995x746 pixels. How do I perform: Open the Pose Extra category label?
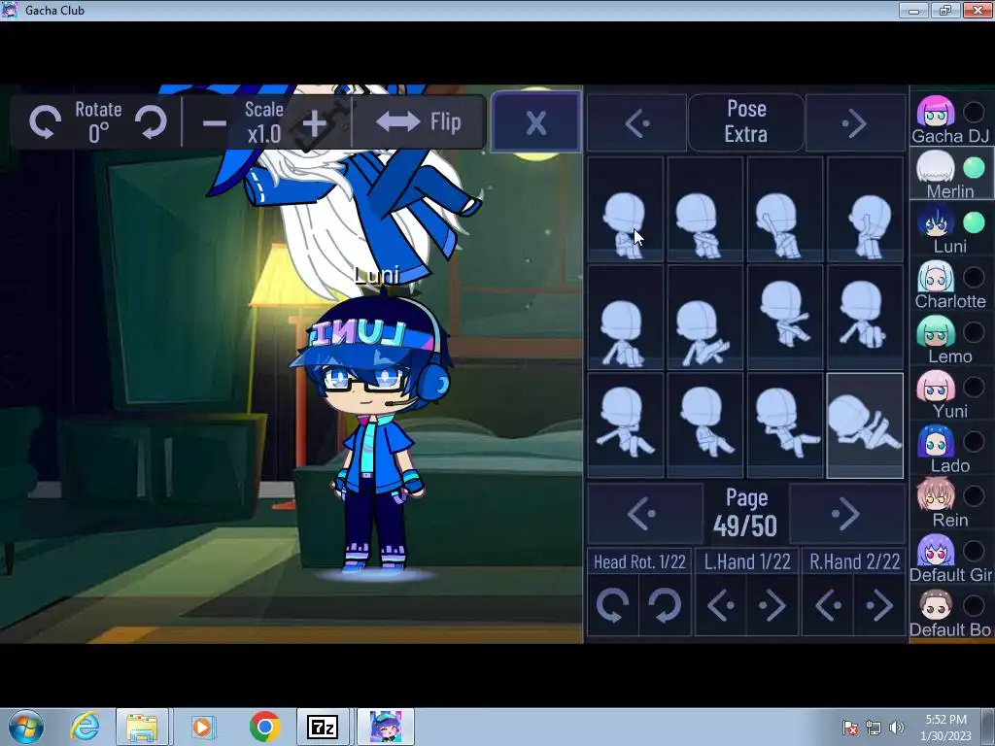tap(746, 122)
